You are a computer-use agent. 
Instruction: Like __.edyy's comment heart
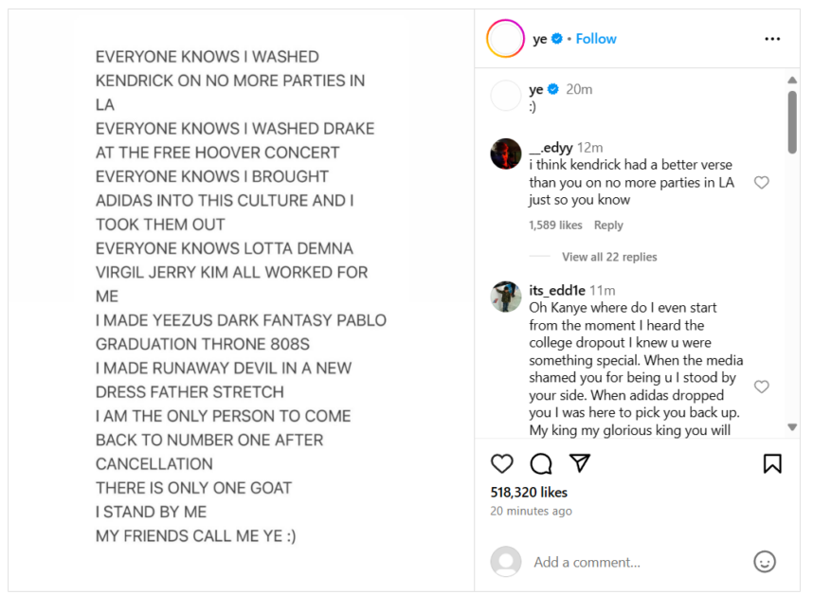[x=761, y=183]
